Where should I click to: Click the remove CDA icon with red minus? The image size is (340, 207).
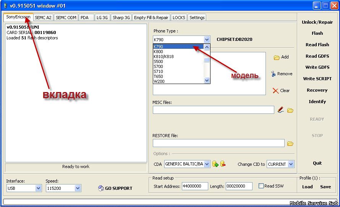click(x=223, y=163)
